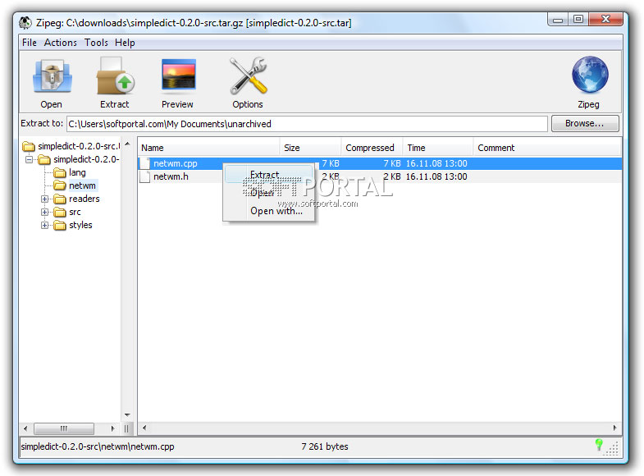Viewport: 644px width, 476px height.
Task: Click the tree panel scroll down arrow
Action: 127,414
